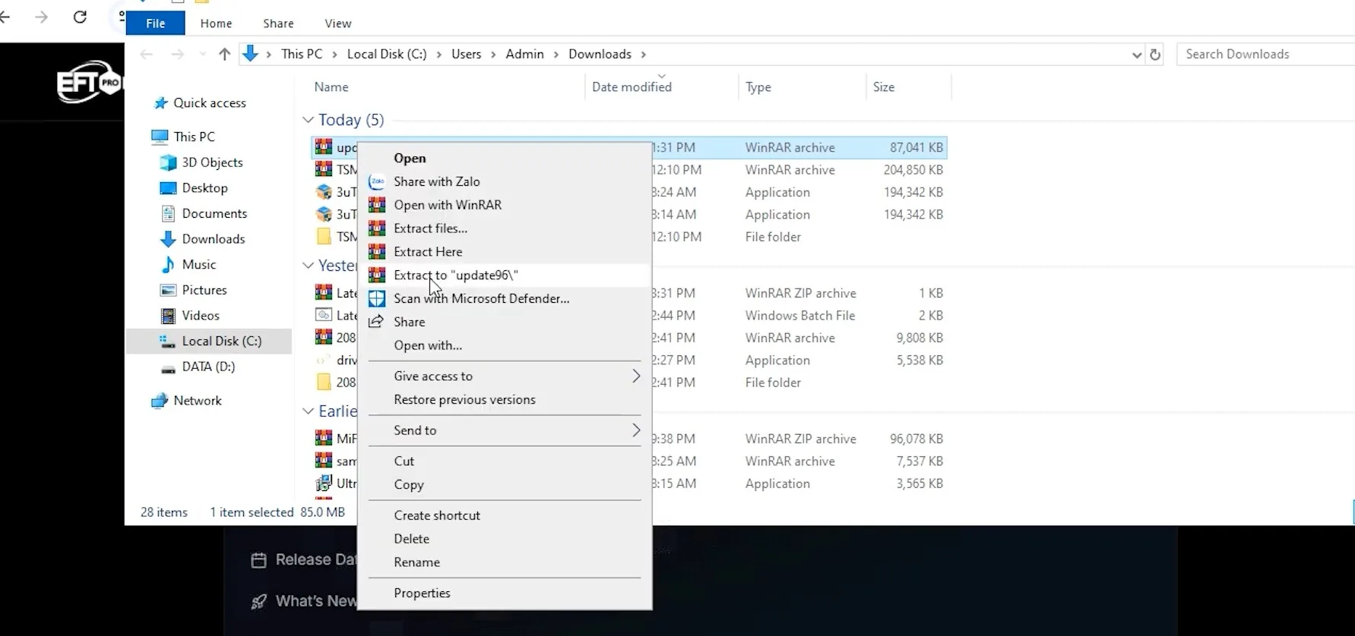Click the Microsoft Defender shield icon
The image size is (1355, 636).
coord(377,299)
